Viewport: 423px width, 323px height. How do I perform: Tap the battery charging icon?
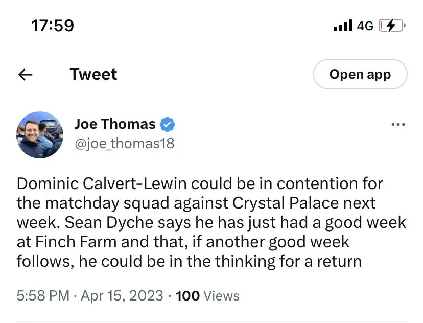(392, 26)
